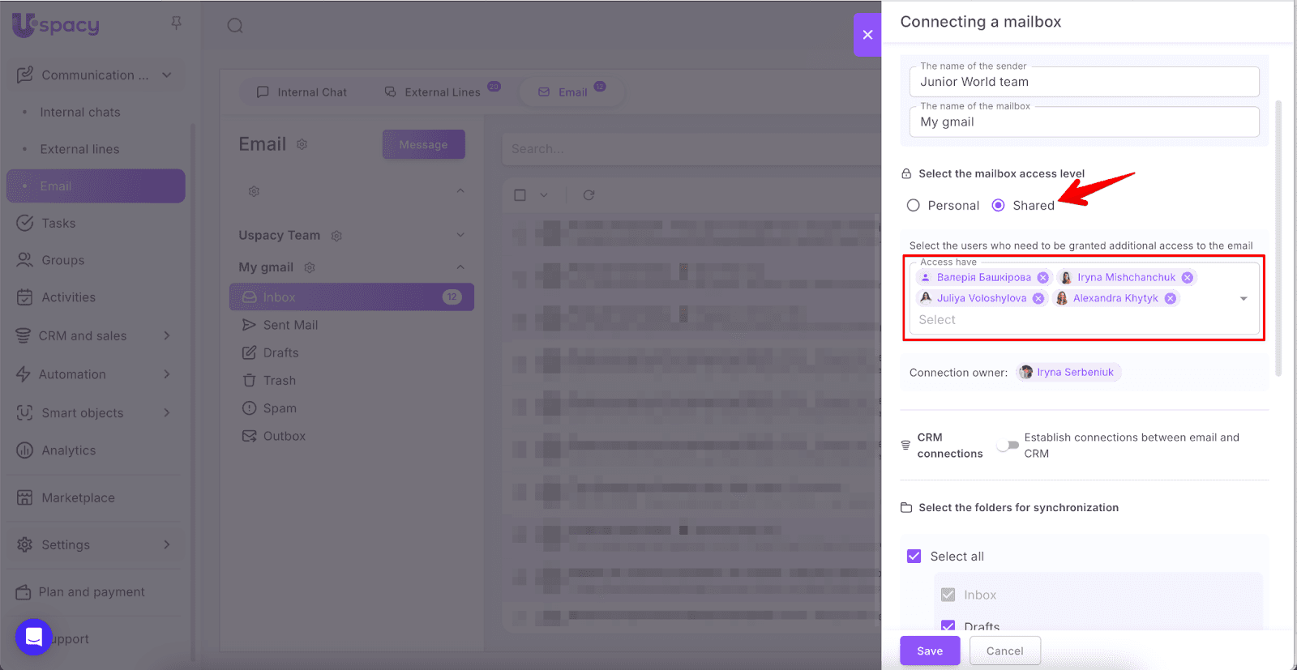
Task: Toggle the Inbox synchronization checkbox
Action: pyautogui.click(x=948, y=595)
